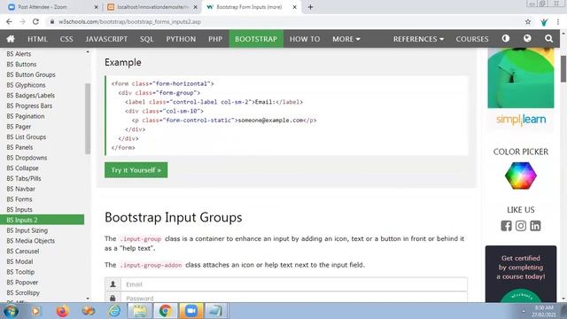Open BS Alerts in sidebar

pyautogui.click(x=19, y=53)
